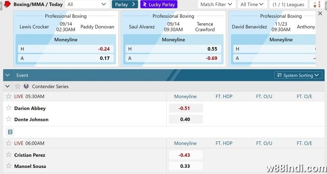Favorite Manoel Sousa with the star
This screenshot has height=174, width=327.
(8, 166)
